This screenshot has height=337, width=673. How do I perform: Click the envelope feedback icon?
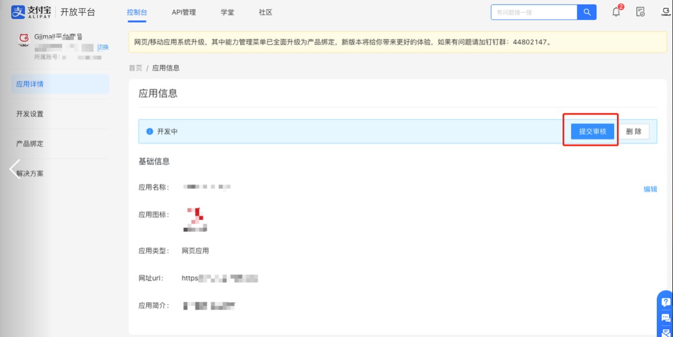666,332
